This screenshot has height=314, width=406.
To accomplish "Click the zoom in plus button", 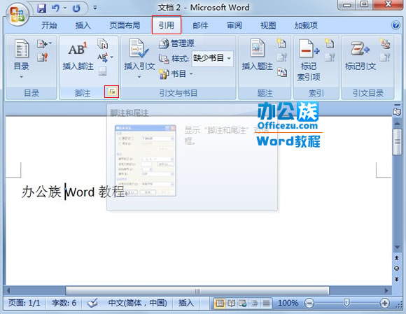I will pos(385,303).
